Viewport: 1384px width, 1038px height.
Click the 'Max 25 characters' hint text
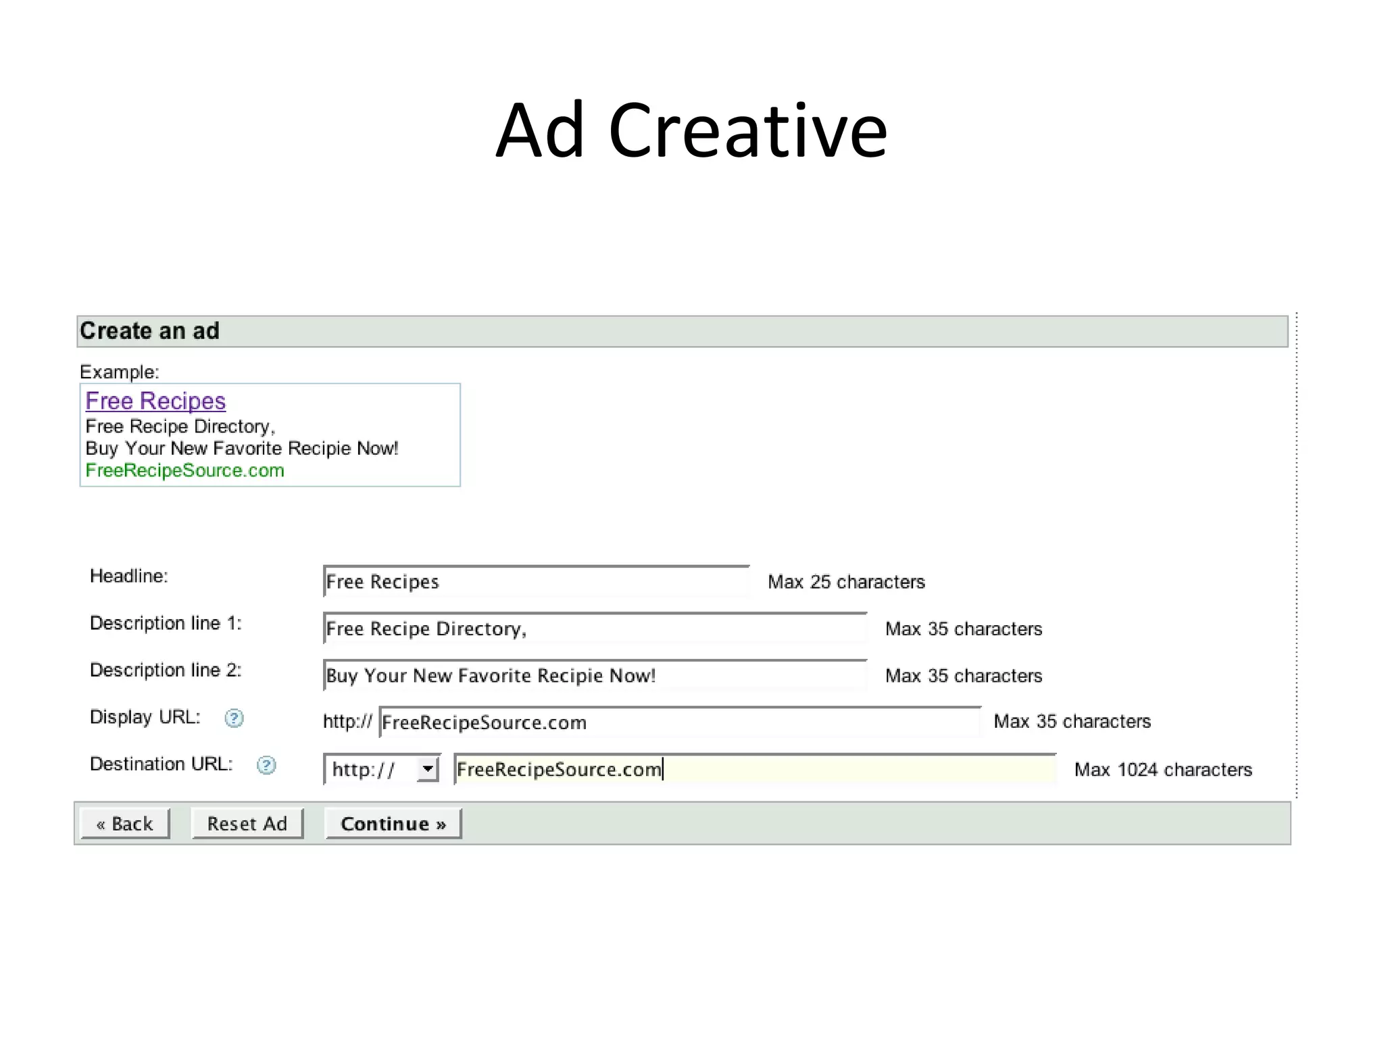click(x=846, y=582)
